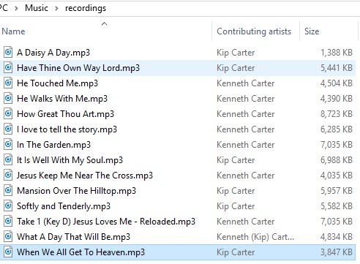The width and height of the screenshot is (360, 264).
Task: Click the file icon beside In The Garden
Action: coord(8,144)
